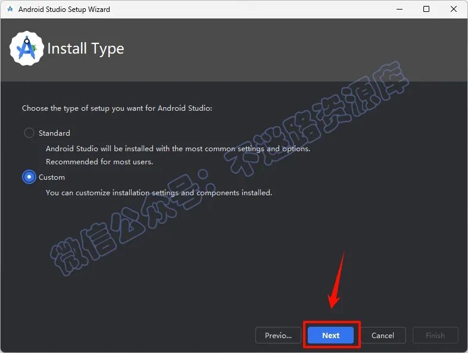Click the small Android Studio title bar icon

(x=10, y=10)
